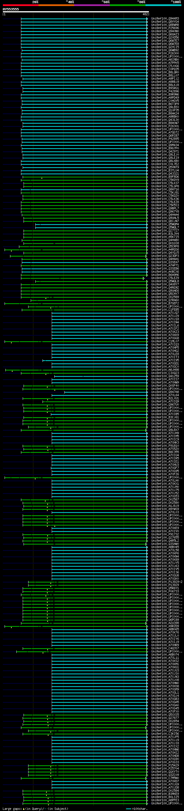The width and height of the screenshot is (184, 811).
Task: Click the UniRef100_P25704 label
Action: click(x=165, y=768)
